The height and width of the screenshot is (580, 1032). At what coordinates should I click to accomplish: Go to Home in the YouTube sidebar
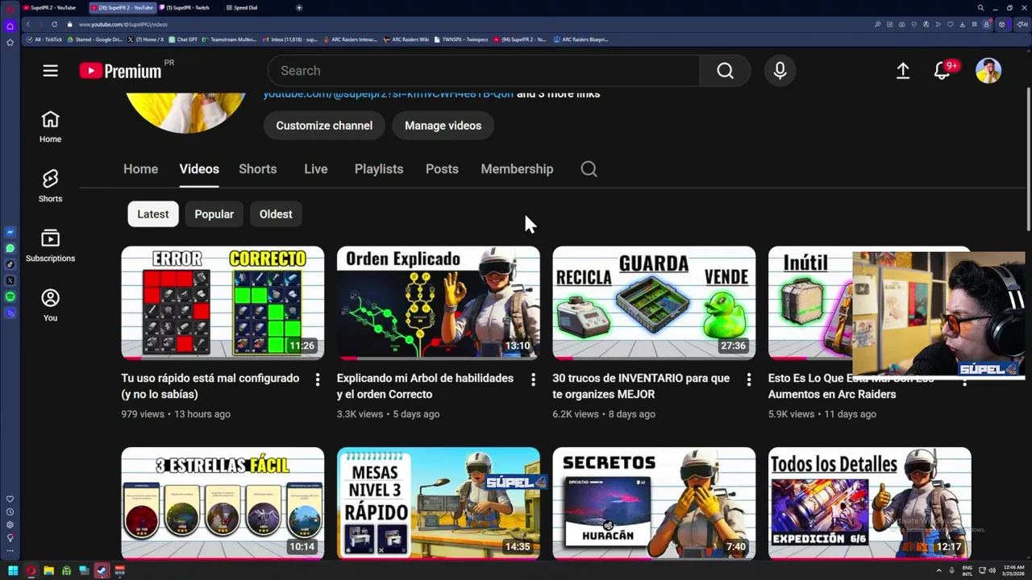pyautogui.click(x=50, y=127)
